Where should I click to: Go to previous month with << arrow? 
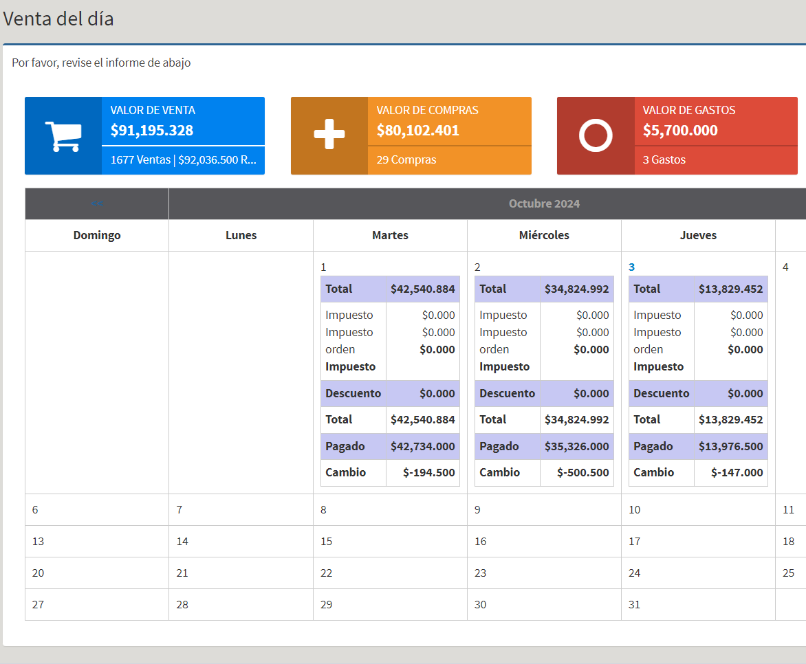click(x=97, y=203)
